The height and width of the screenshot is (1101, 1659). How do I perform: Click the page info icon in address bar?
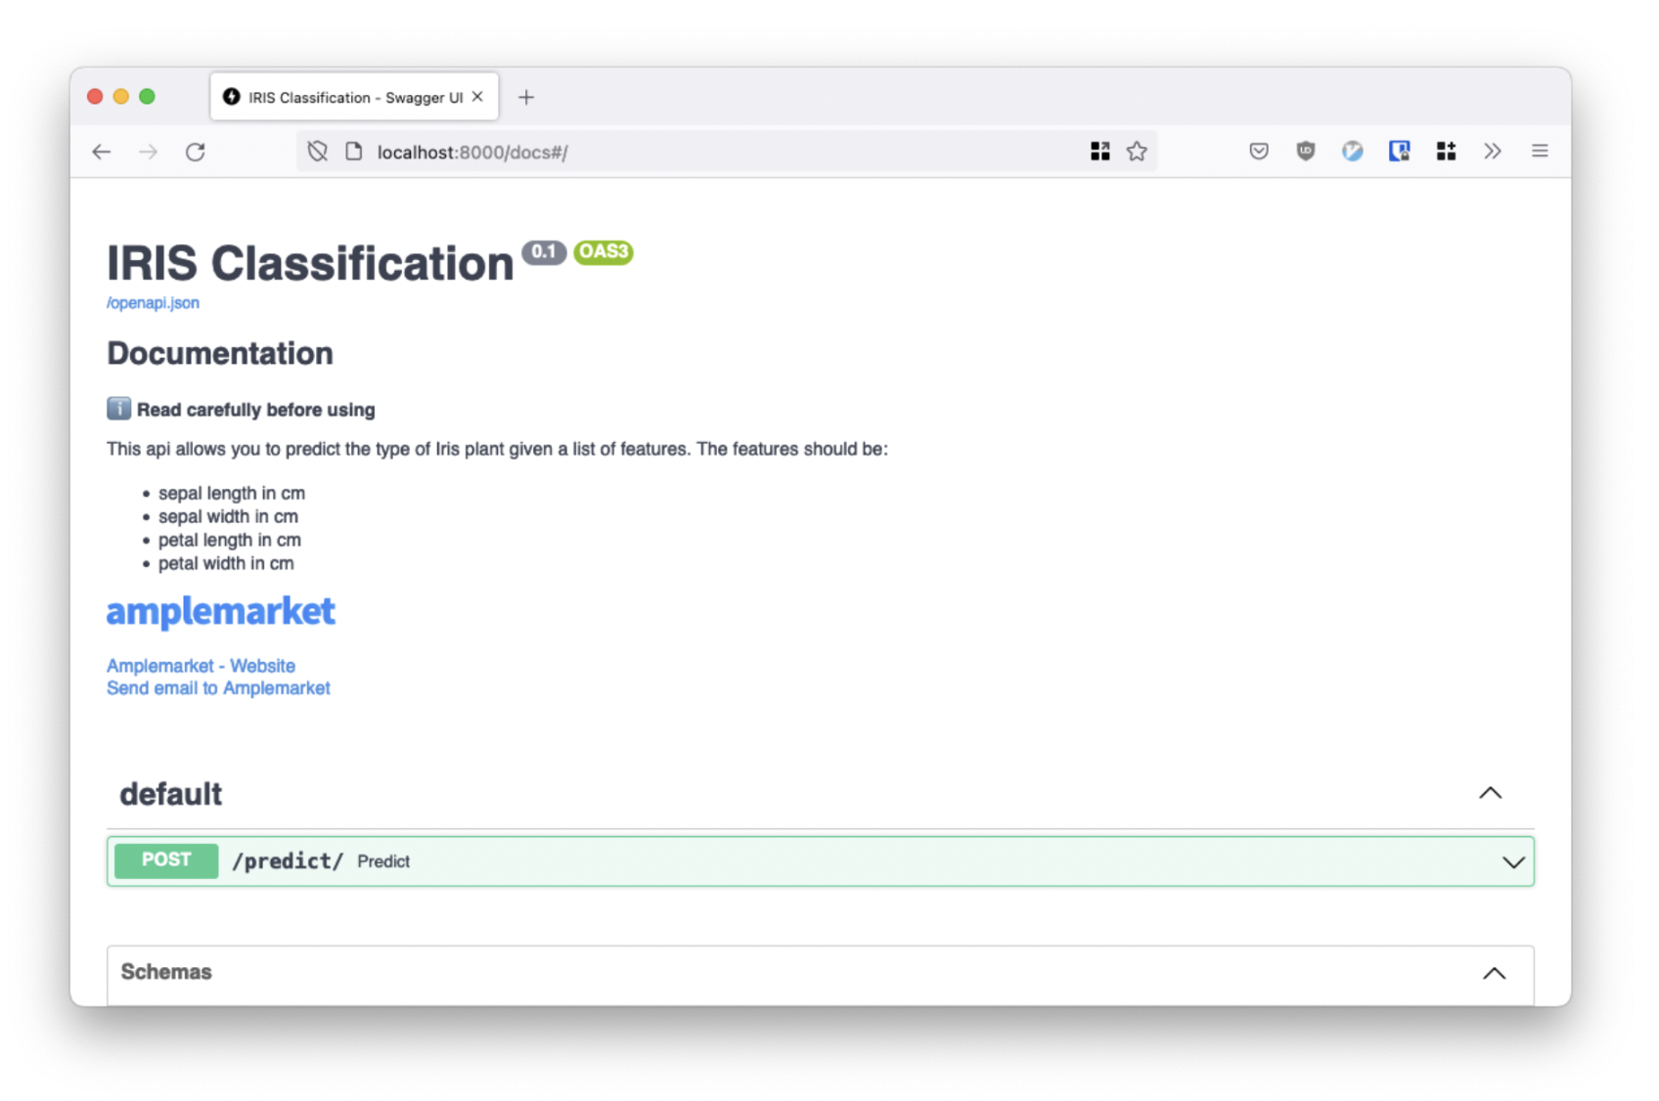click(x=354, y=152)
